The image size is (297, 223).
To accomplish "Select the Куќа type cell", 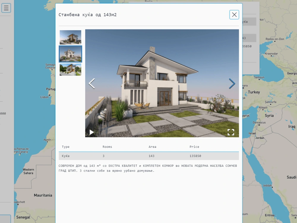I will click(x=66, y=156).
